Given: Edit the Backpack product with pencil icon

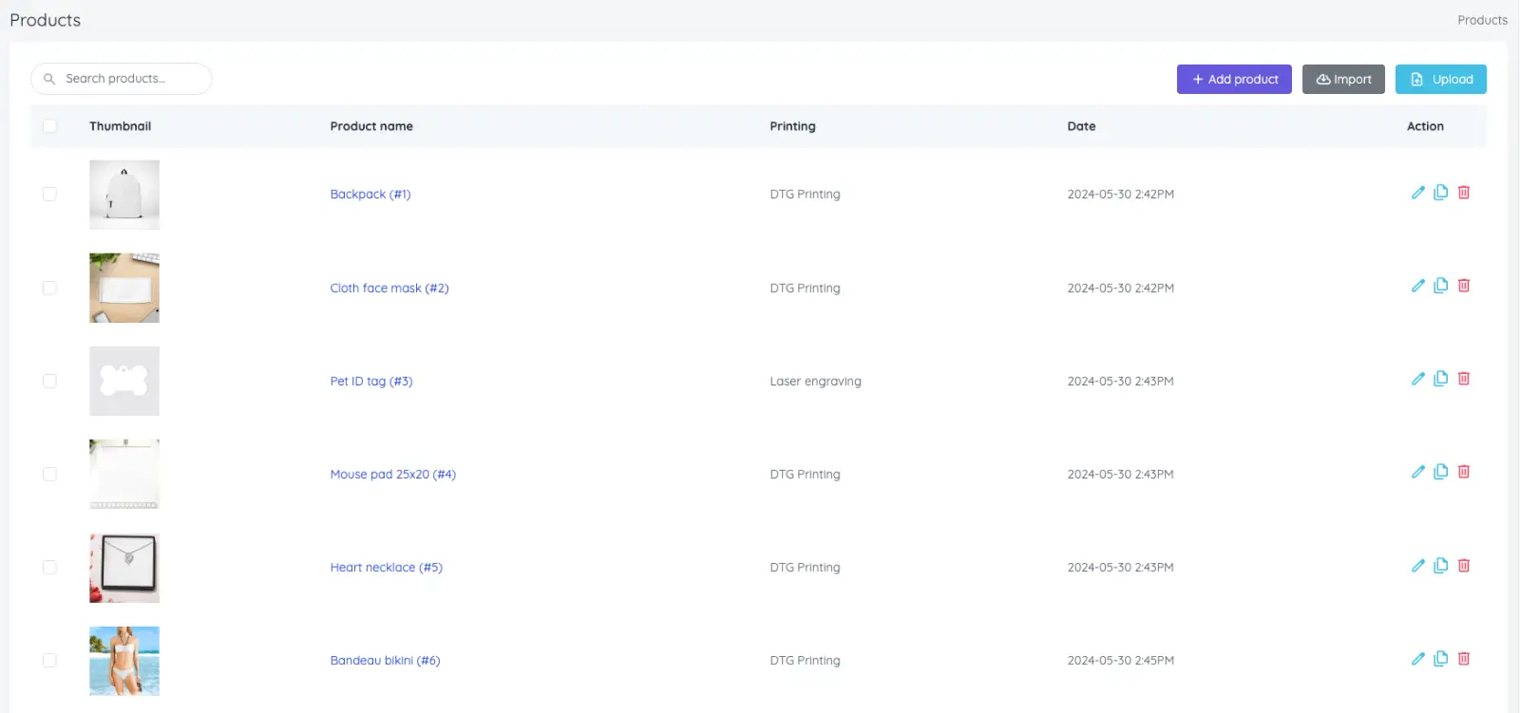Looking at the screenshot, I should click(1418, 193).
